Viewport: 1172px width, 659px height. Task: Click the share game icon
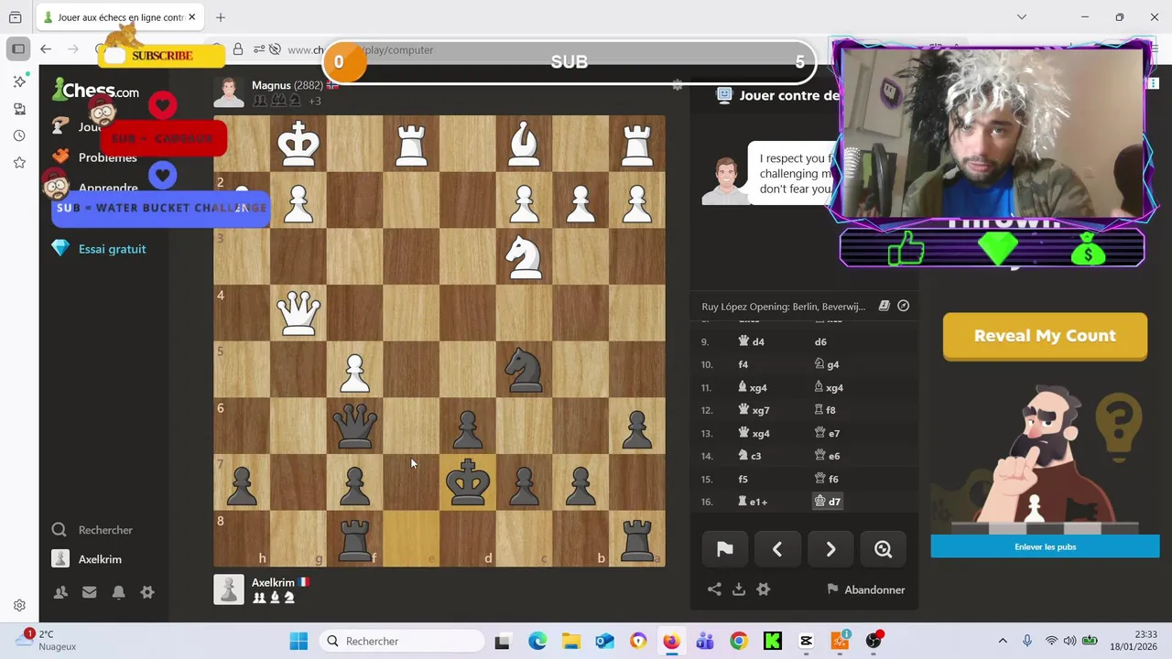pyautogui.click(x=714, y=589)
